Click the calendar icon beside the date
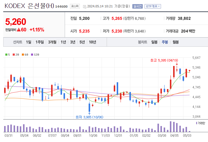 (84, 7)
